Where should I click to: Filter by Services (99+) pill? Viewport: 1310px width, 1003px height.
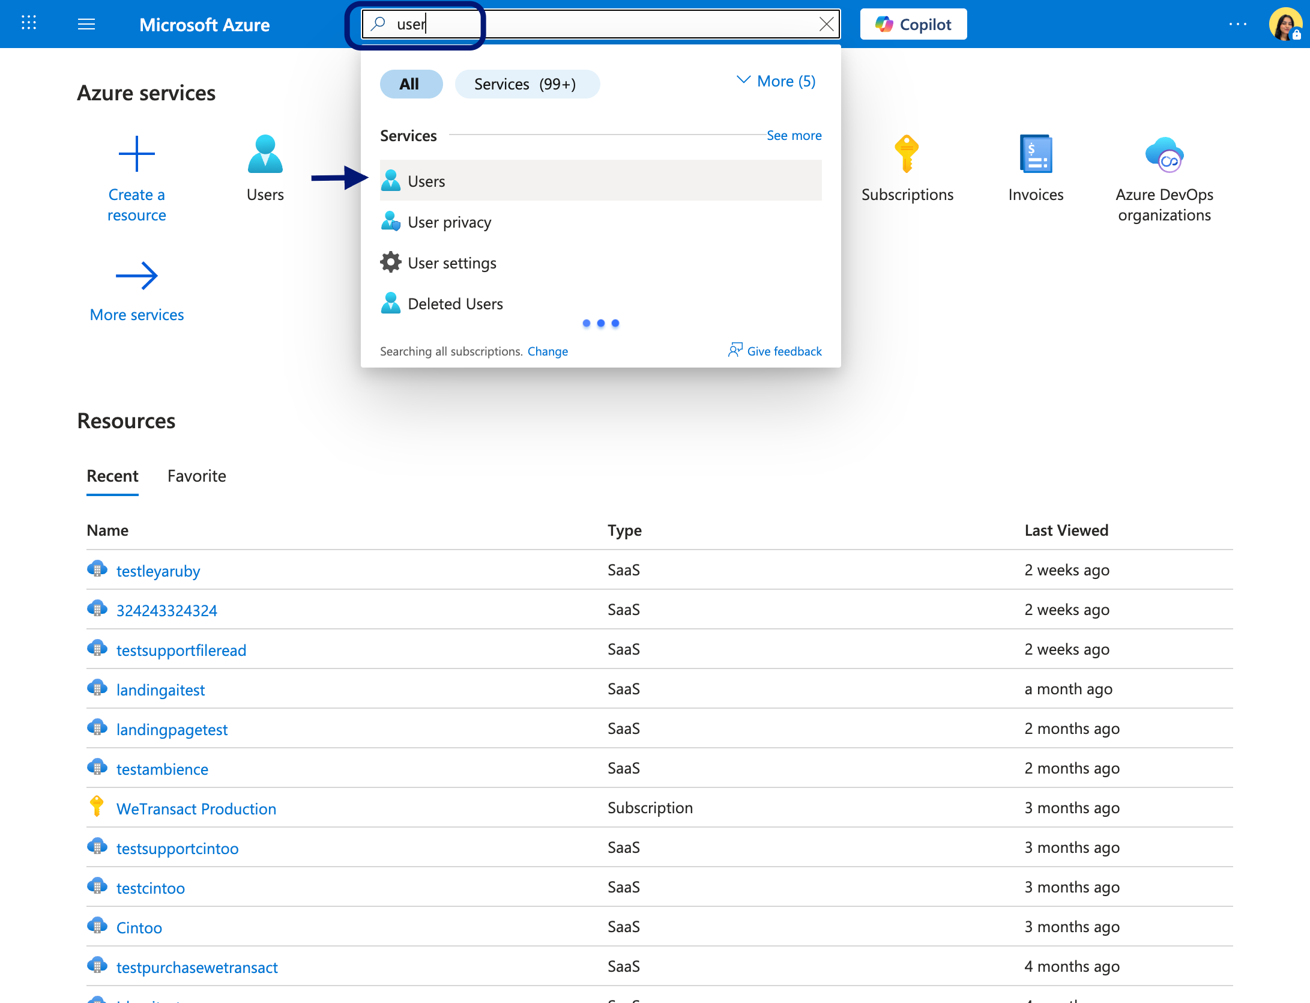pyautogui.click(x=527, y=84)
